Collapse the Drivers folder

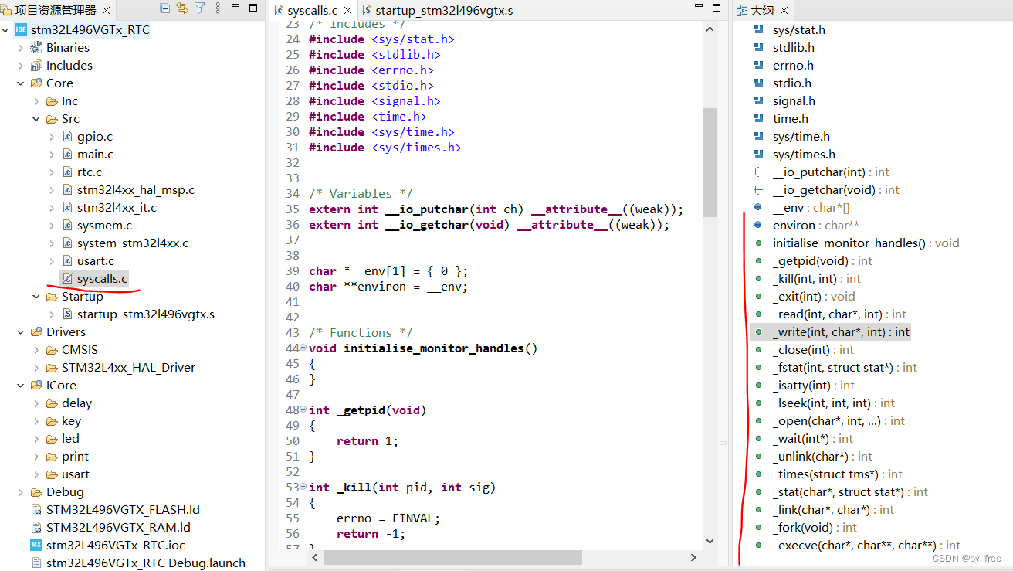coord(21,332)
